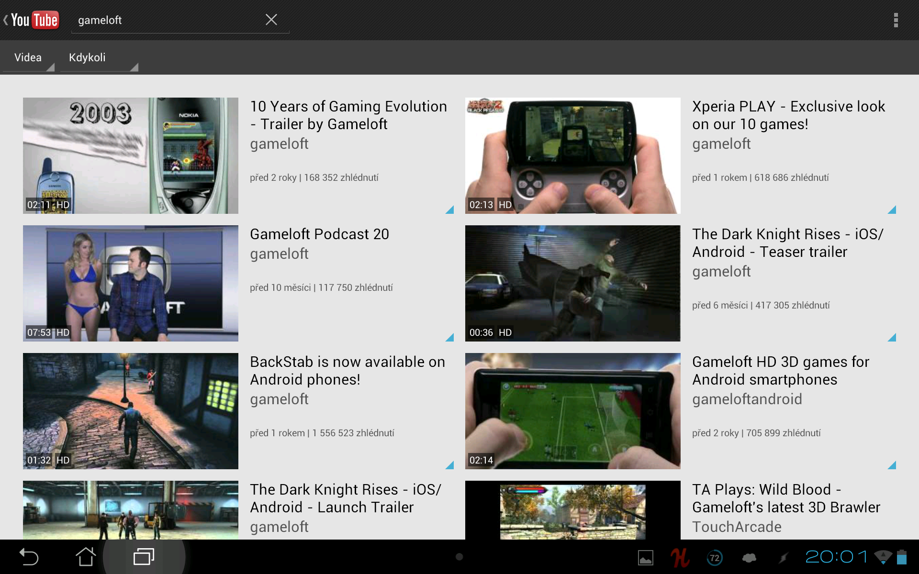919x574 pixels.
Task: Open the BackStab Android phones thumbnail
Action: point(131,411)
